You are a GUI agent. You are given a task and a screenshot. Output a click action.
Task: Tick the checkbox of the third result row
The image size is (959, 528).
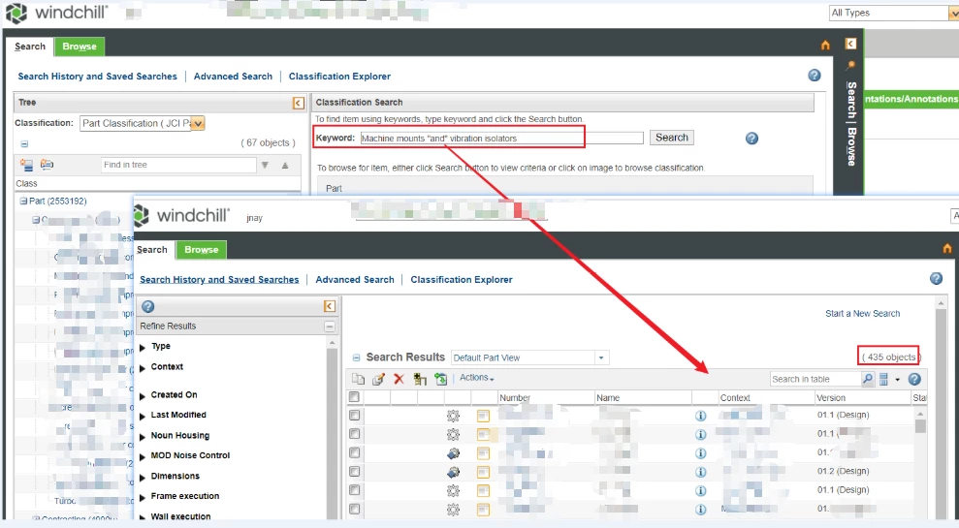click(354, 452)
